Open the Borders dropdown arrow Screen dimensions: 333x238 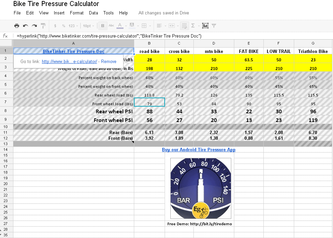pyautogui.click(x=150, y=26)
